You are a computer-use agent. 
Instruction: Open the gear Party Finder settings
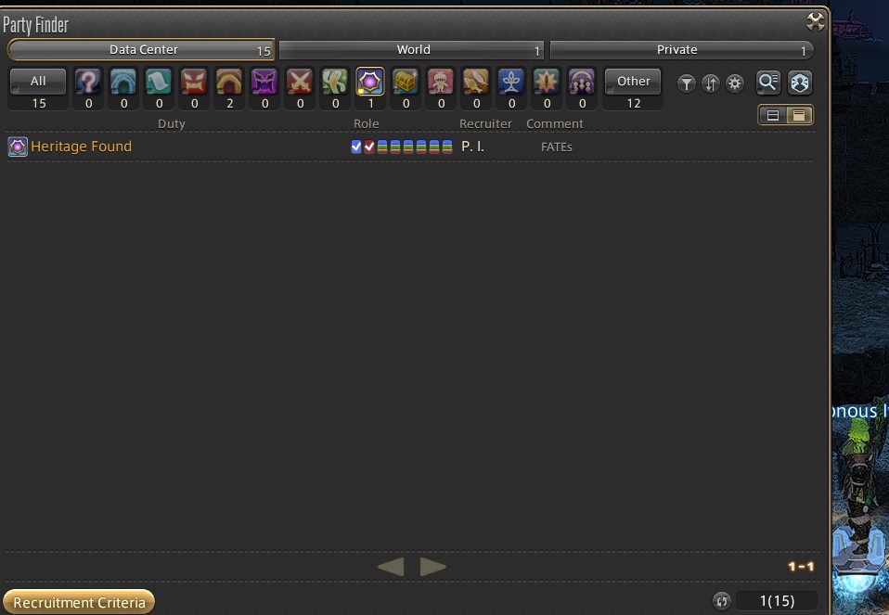click(x=735, y=83)
